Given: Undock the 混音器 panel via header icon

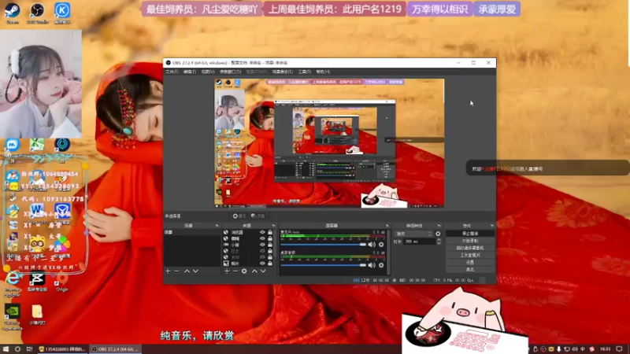Looking at the screenshot, I should coord(387,226).
